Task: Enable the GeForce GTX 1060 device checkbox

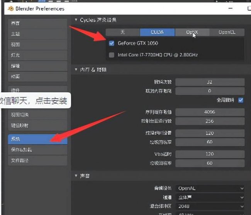Action: pos(112,43)
